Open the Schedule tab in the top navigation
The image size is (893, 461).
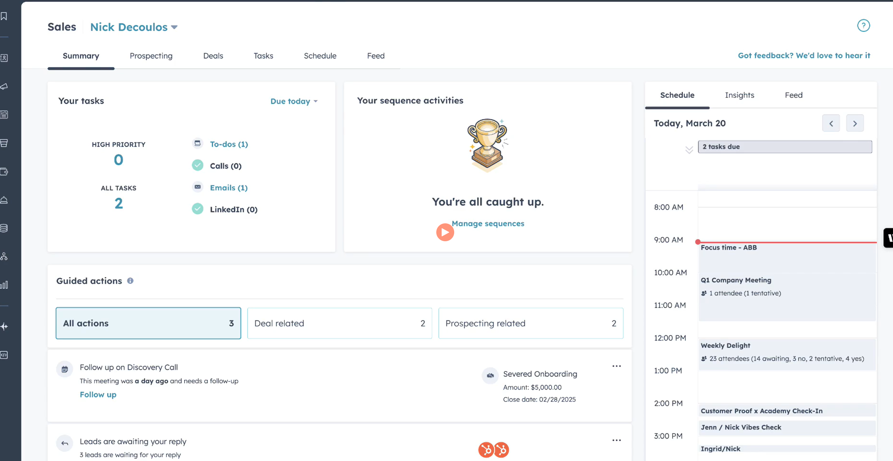[x=320, y=56]
